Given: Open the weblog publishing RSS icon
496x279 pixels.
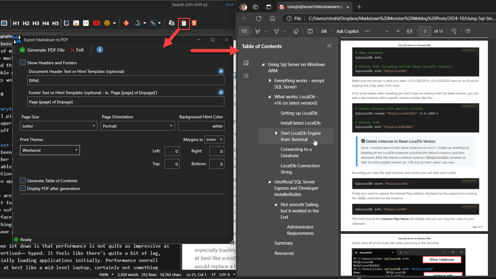Looking at the screenshot, I should [153, 23].
